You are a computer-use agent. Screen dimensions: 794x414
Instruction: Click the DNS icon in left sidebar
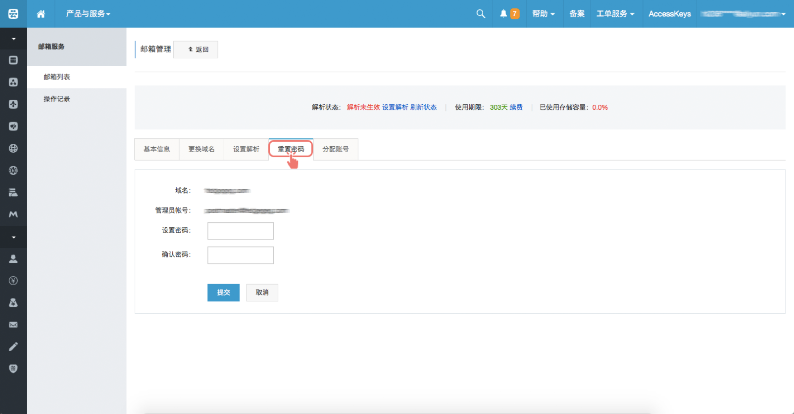(x=13, y=170)
